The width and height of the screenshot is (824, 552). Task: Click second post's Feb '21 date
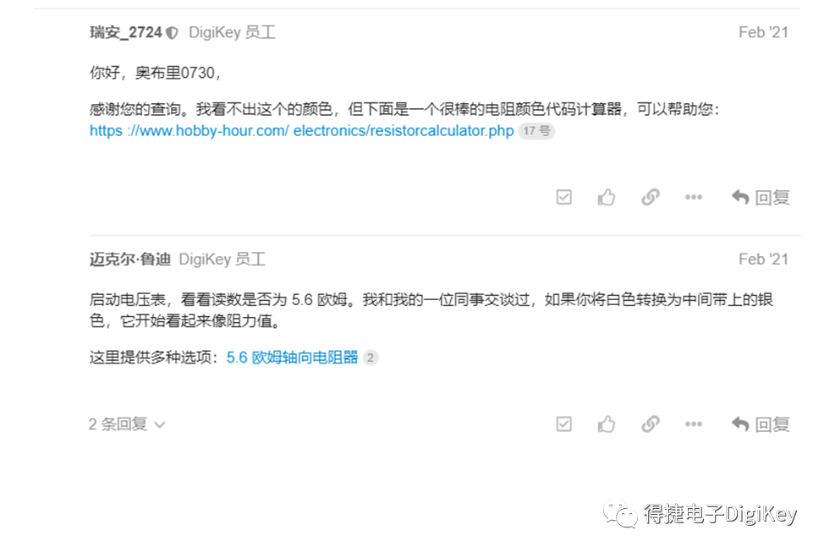(764, 260)
